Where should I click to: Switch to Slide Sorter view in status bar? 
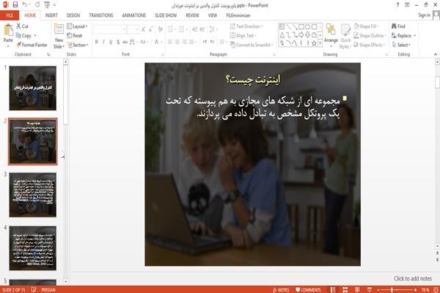(345, 289)
